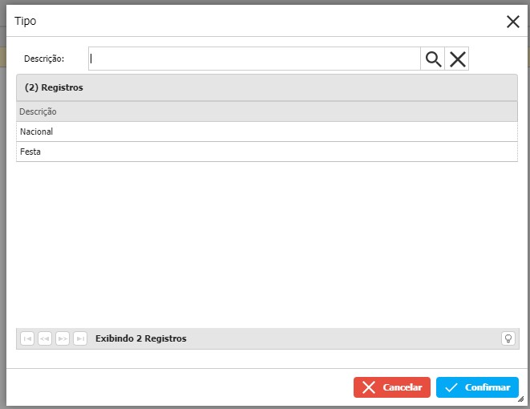Image resolution: width=530 pixels, height=409 pixels.
Task: Go to next page of records
Action: [63, 338]
